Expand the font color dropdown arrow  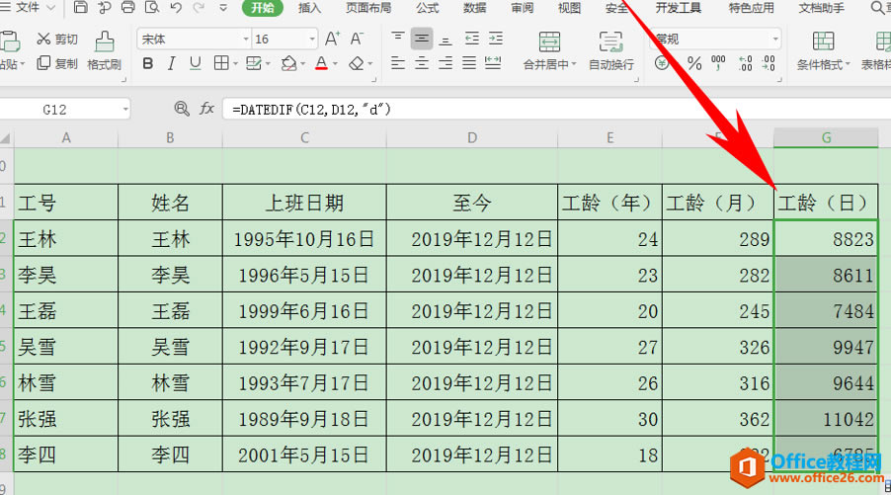[335, 63]
